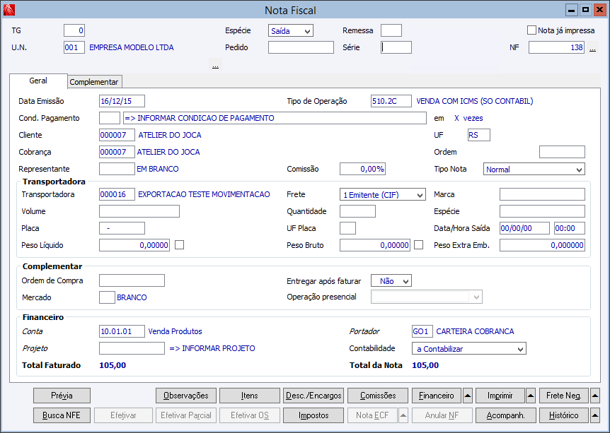Click the ellipsis button next to NF field
610x433 pixels.
[x=592, y=48]
